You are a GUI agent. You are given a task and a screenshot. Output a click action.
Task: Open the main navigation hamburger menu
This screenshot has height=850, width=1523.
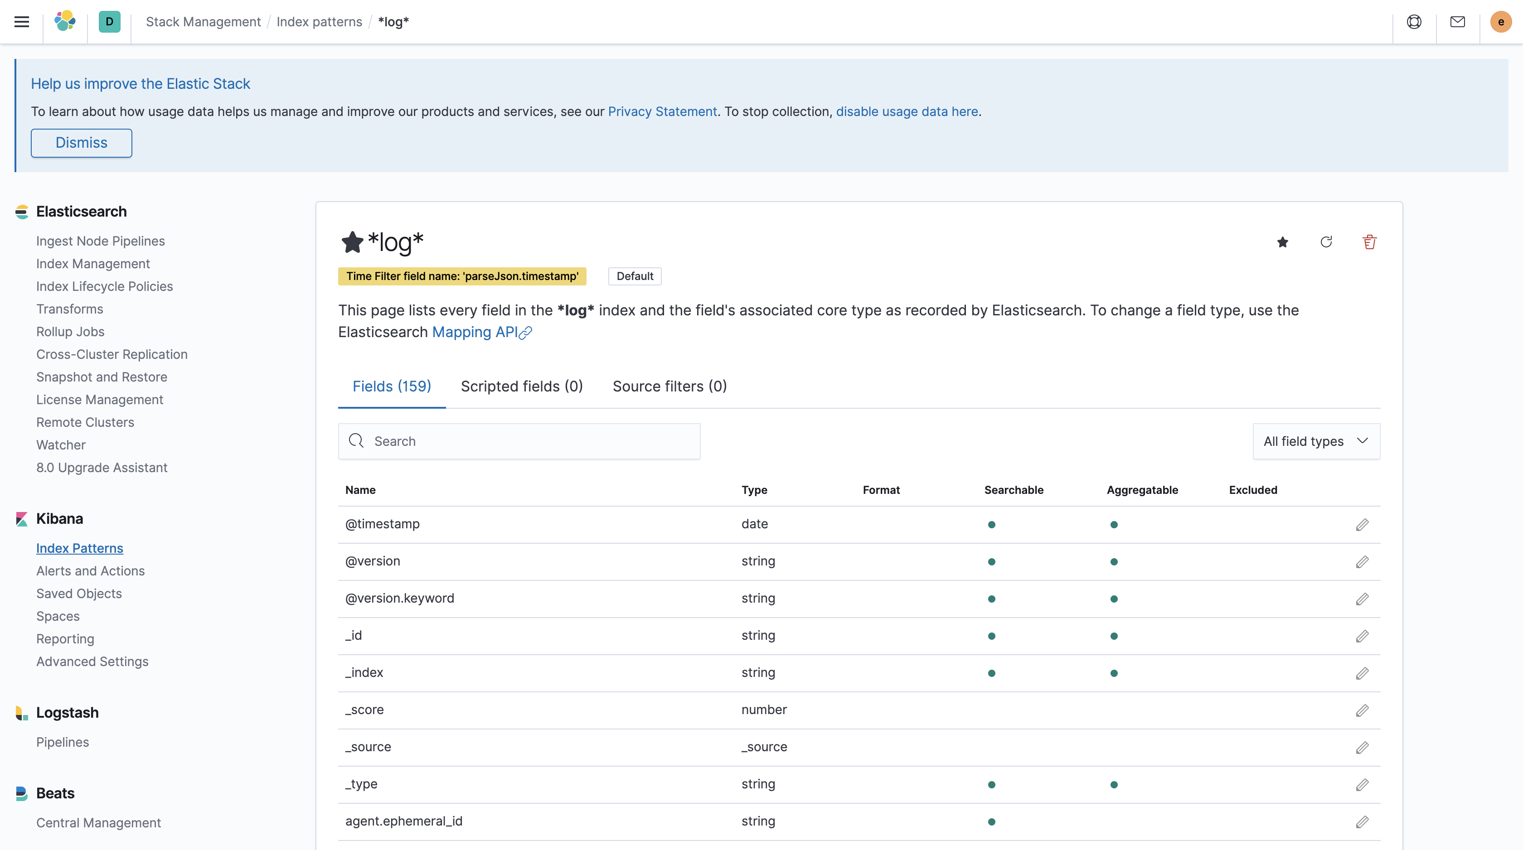(x=22, y=22)
